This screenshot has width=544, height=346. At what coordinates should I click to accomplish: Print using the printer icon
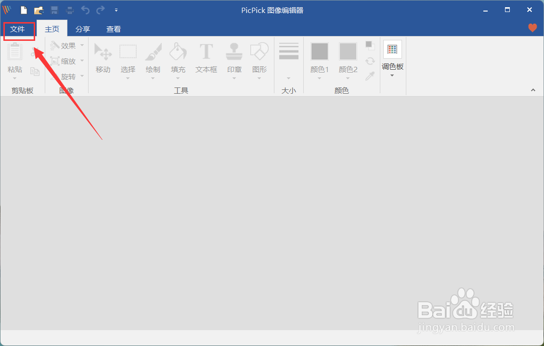coord(70,11)
